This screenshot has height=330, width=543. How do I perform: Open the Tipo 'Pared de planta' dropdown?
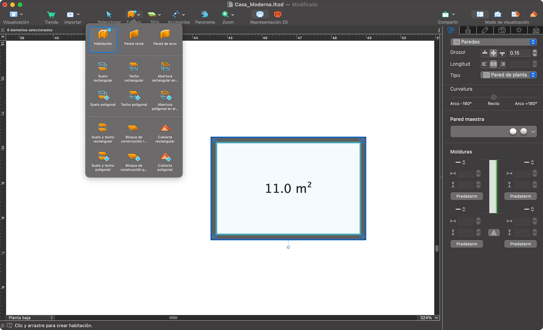(509, 75)
